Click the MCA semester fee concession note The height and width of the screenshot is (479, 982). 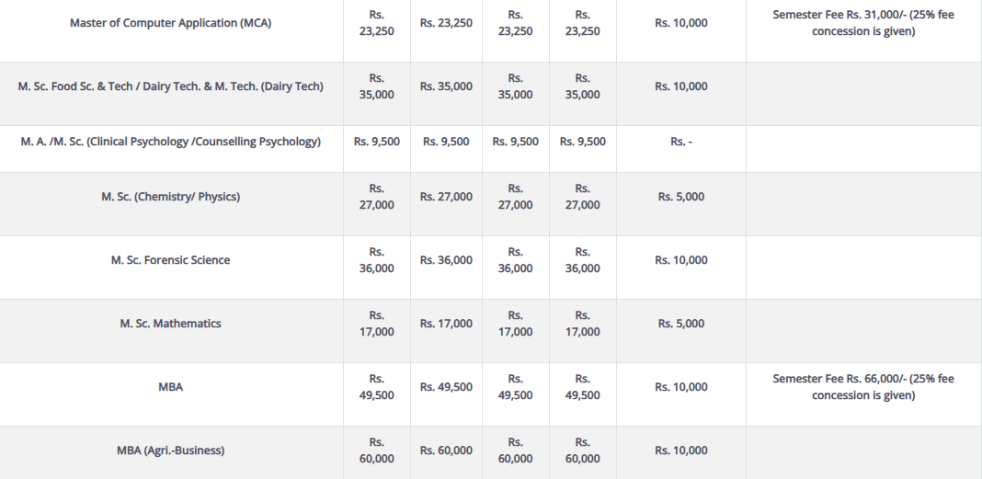point(863,23)
